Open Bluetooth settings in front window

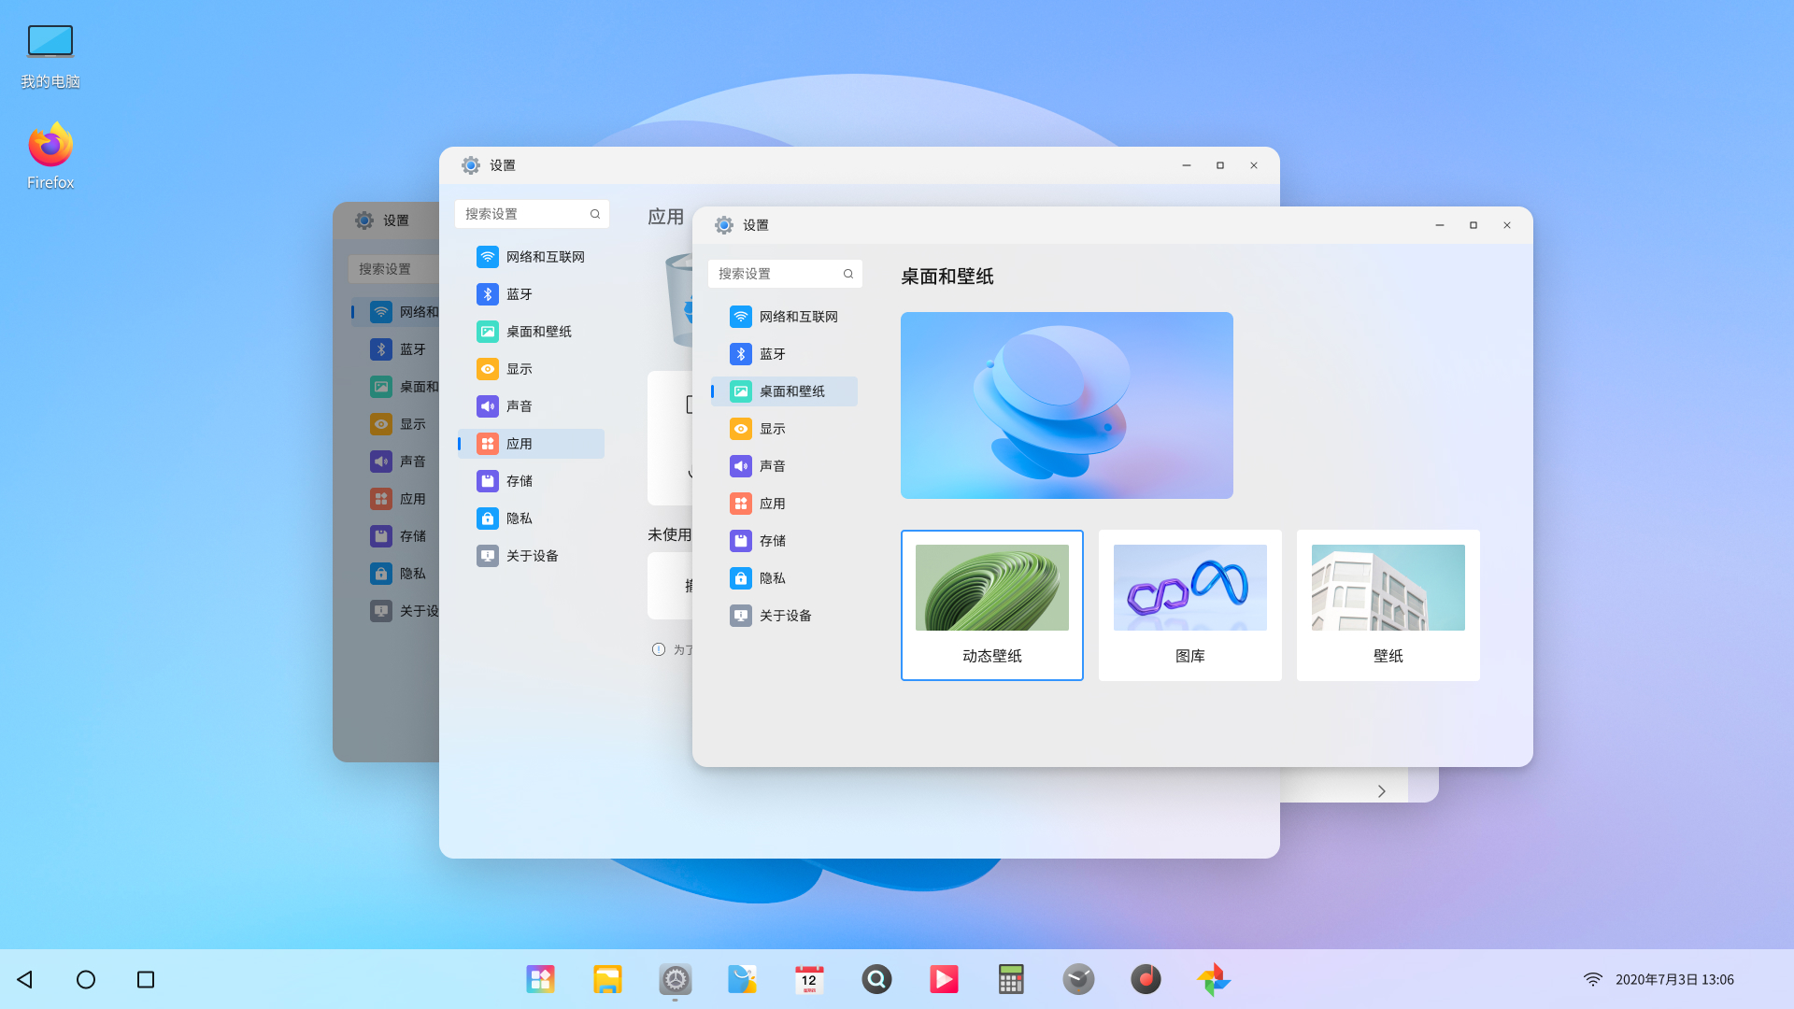pos(772,354)
